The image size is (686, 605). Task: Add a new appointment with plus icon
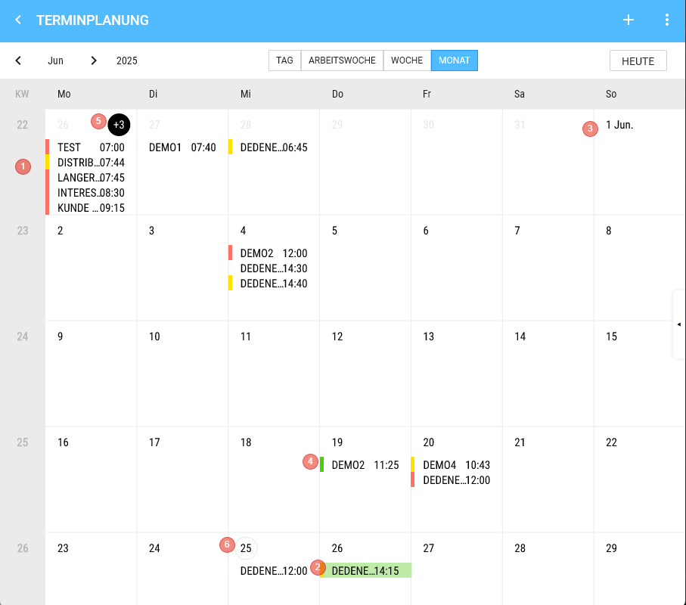629,20
